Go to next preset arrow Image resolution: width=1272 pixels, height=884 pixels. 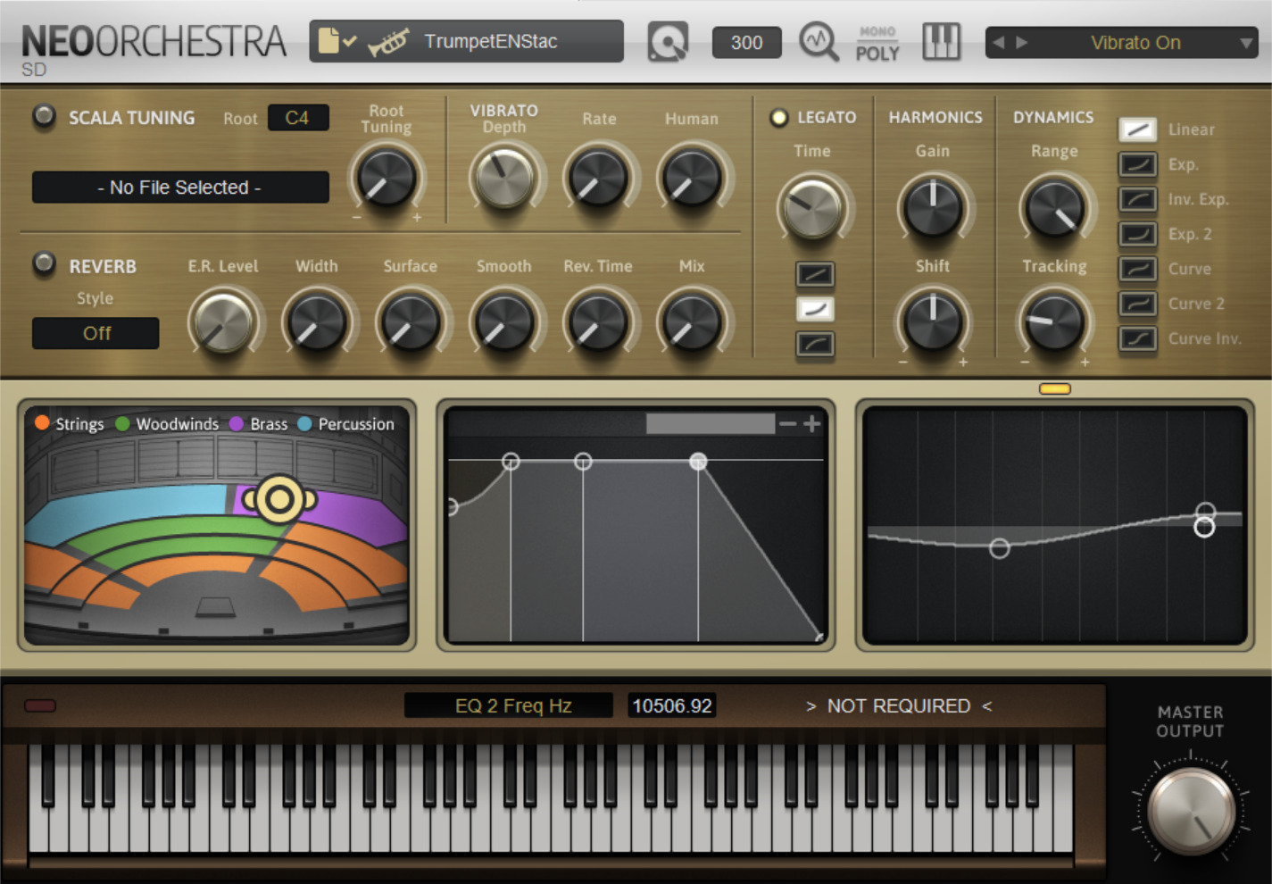tap(1022, 42)
